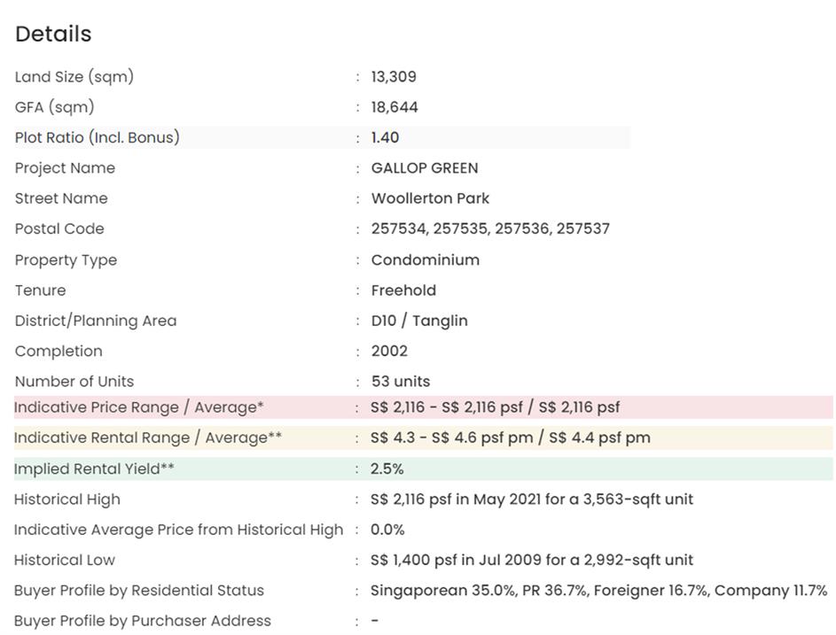
Task: Click the Plot Ratio value 1.40
Action: pyautogui.click(x=385, y=137)
